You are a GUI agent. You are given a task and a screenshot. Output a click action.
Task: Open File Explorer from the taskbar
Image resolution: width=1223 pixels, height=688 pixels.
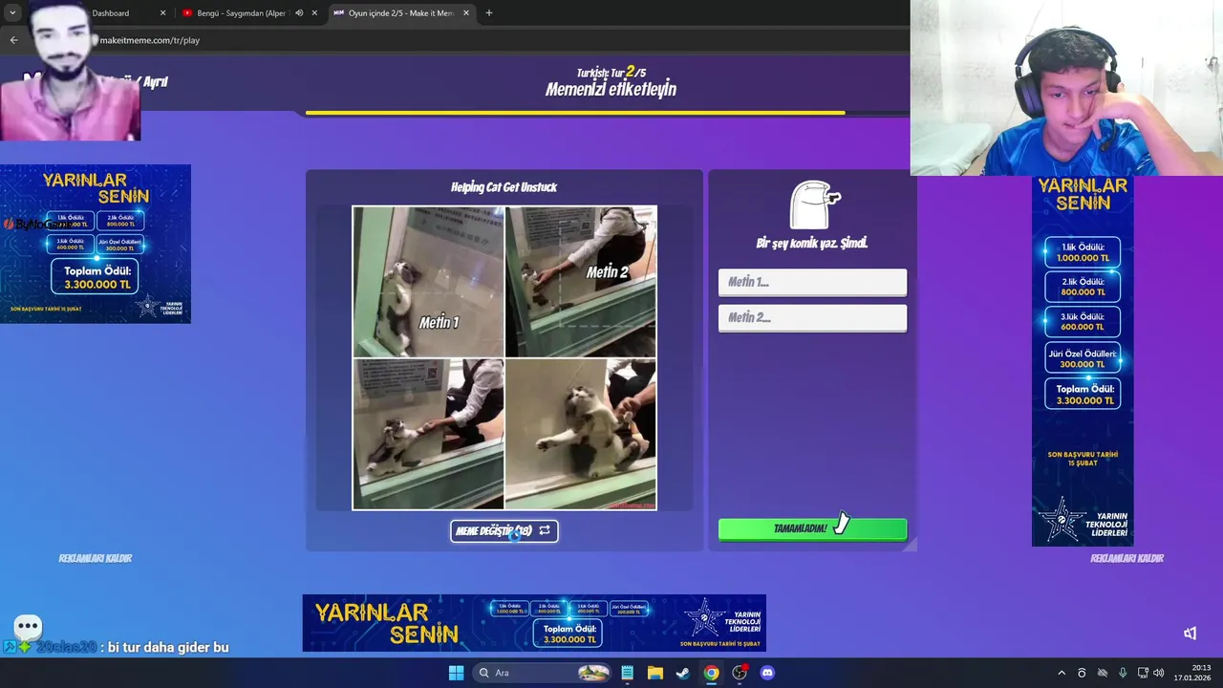(x=654, y=673)
